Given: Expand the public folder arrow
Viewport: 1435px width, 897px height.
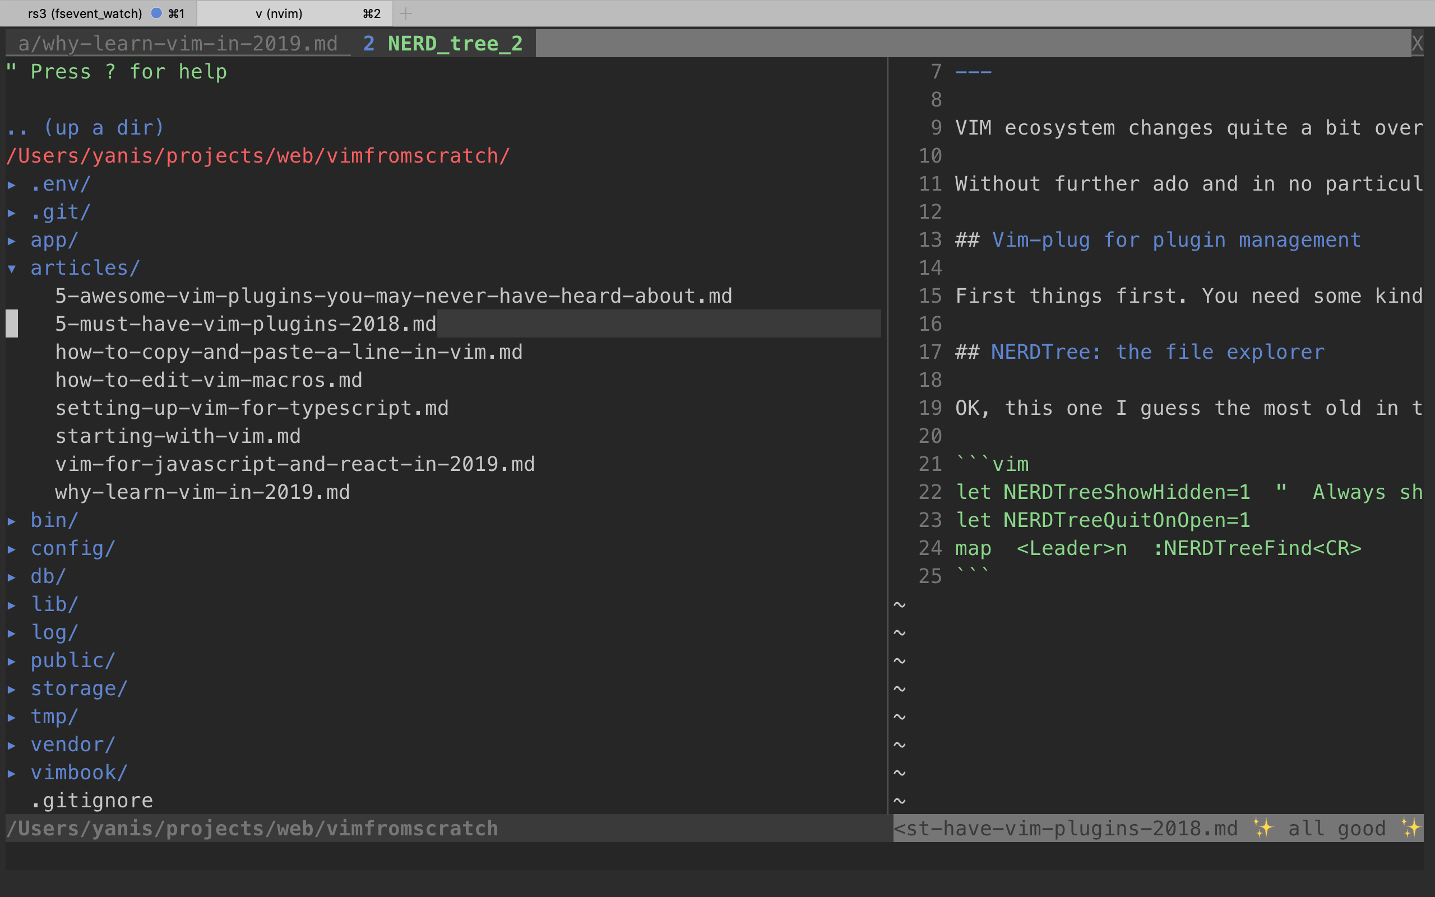Looking at the screenshot, I should tap(12, 661).
